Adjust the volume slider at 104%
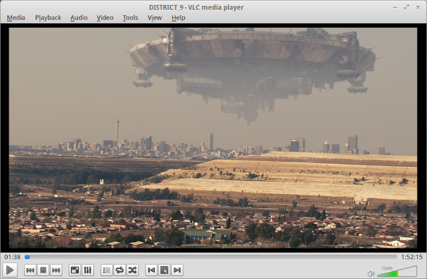 click(397, 272)
